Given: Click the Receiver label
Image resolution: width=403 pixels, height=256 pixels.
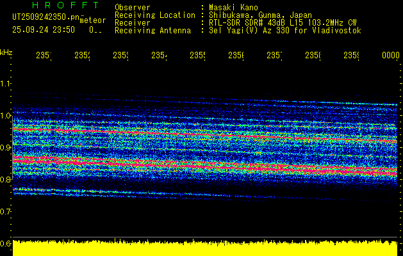Looking at the screenshot, I should [133, 23].
